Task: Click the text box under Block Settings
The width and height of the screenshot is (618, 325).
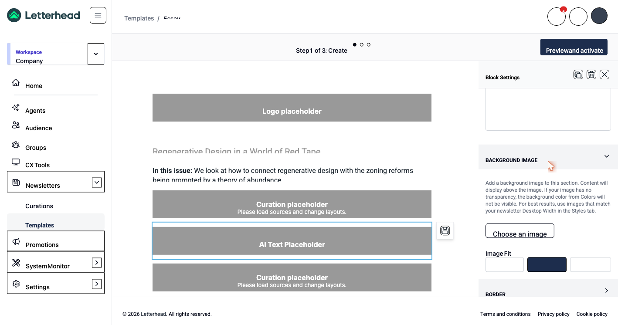Action: coord(548,110)
